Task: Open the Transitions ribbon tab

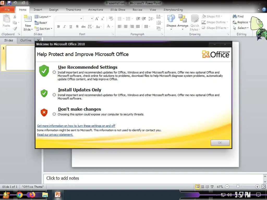Action: point(73,10)
